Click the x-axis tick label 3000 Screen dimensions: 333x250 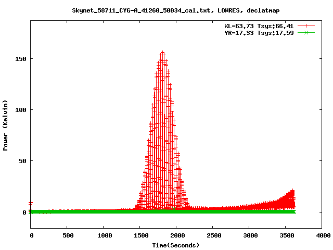[250, 235]
